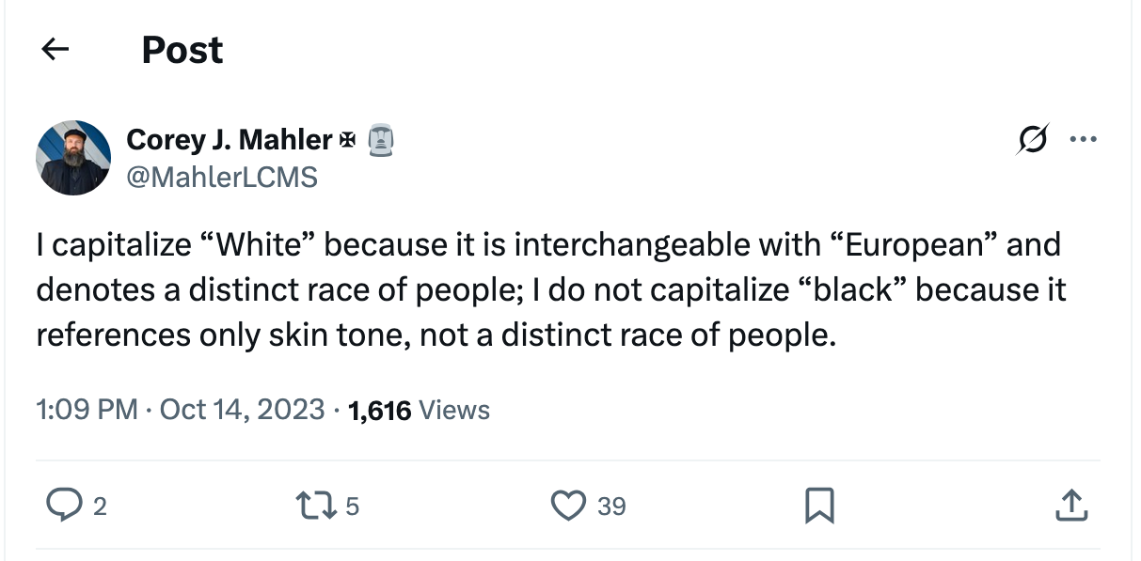The width and height of the screenshot is (1141, 561).
Task: Bookmark this post
Action: click(818, 506)
